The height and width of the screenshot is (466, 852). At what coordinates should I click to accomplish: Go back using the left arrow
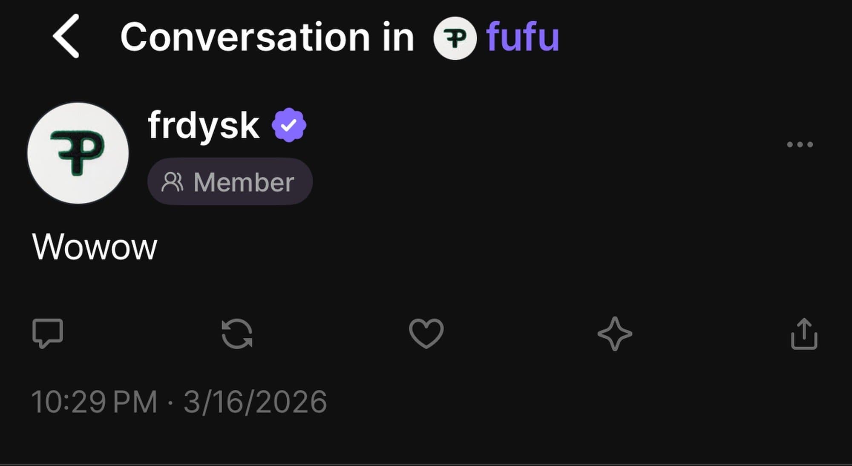66,36
